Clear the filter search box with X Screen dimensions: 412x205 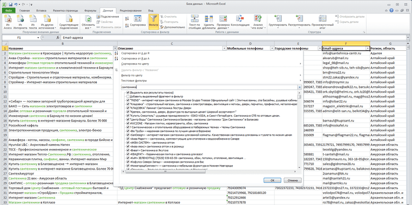pyautogui.click(x=299, y=87)
